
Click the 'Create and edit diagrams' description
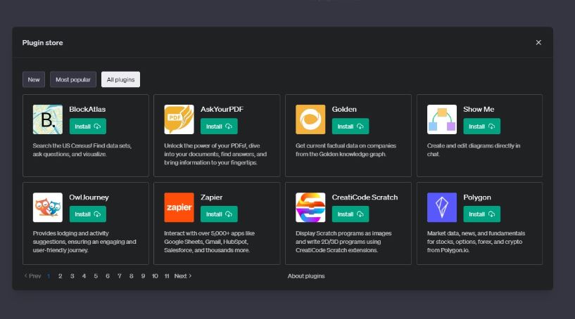pos(474,150)
